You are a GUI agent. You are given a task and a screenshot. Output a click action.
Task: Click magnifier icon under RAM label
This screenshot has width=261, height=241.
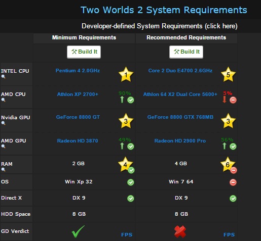point(3,170)
